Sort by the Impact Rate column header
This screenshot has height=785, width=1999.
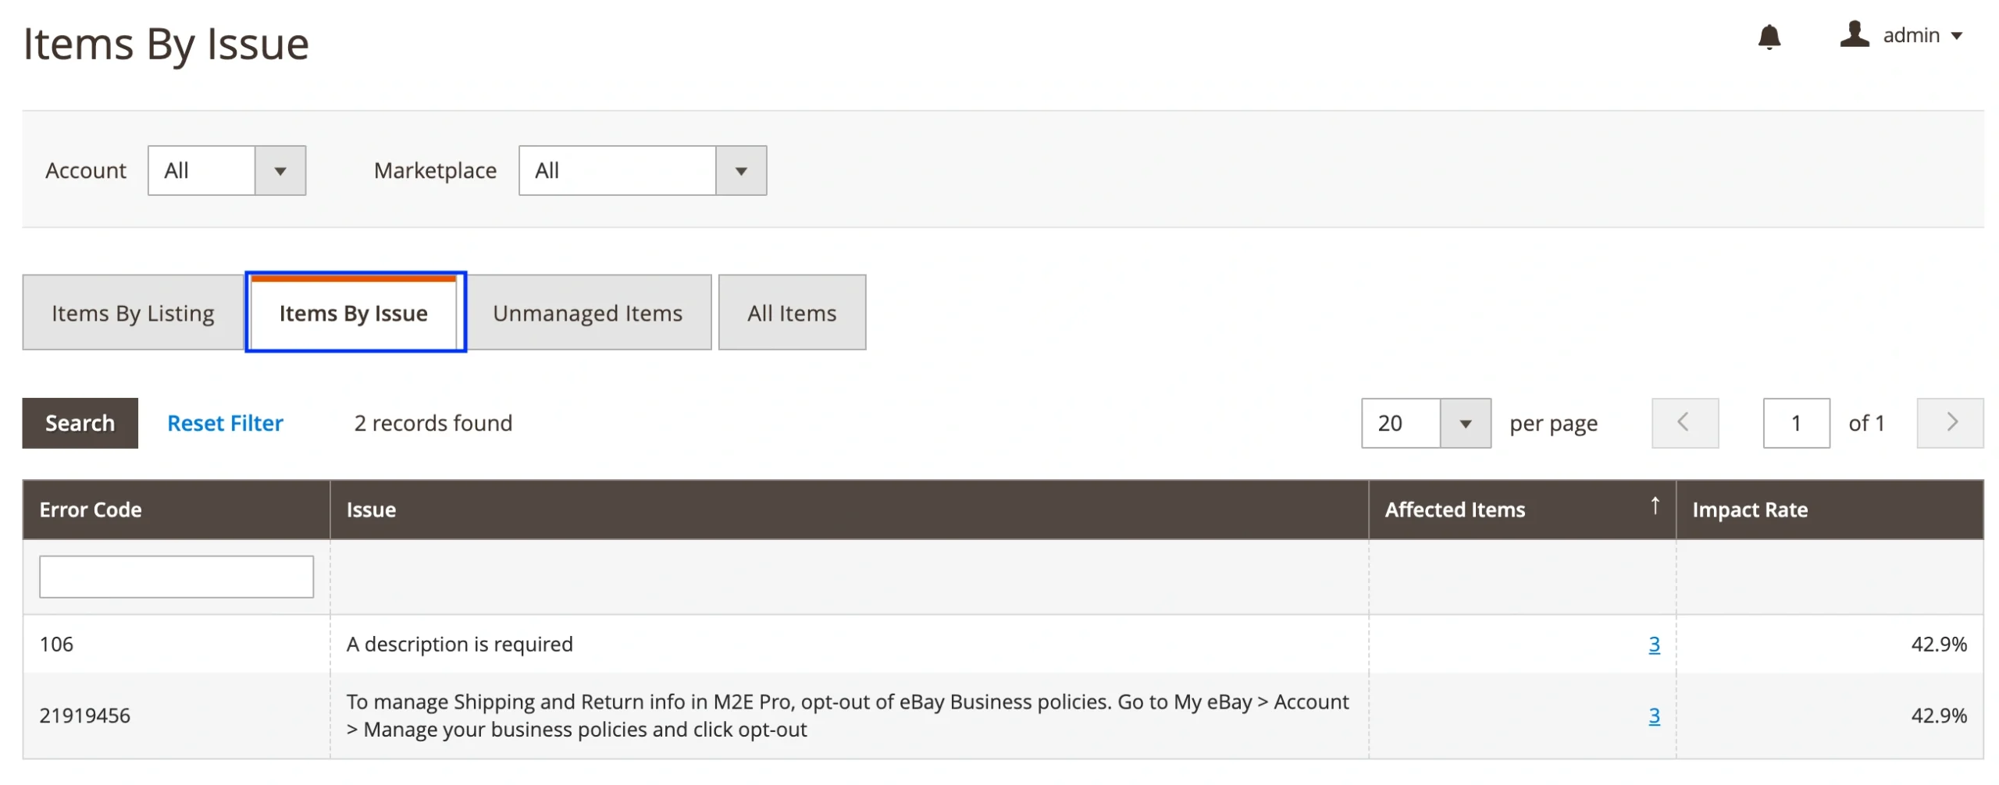pyautogui.click(x=1749, y=510)
